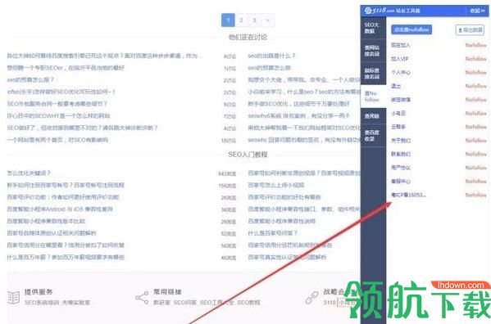Open the discussion '你心目中的SEOWHY是一个怎么样的网站'
491x324 pixels.
[58, 116]
